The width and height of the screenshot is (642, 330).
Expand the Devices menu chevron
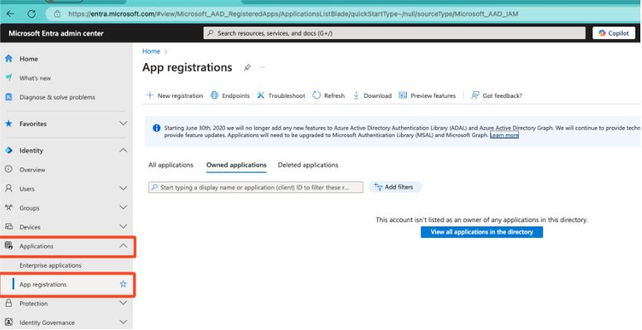pos(123,226)
